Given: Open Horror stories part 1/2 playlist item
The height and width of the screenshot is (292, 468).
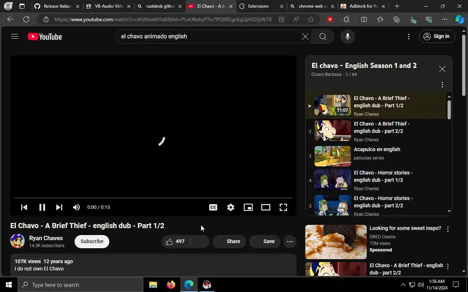Looking at the screenshot, I should point(377,180).
